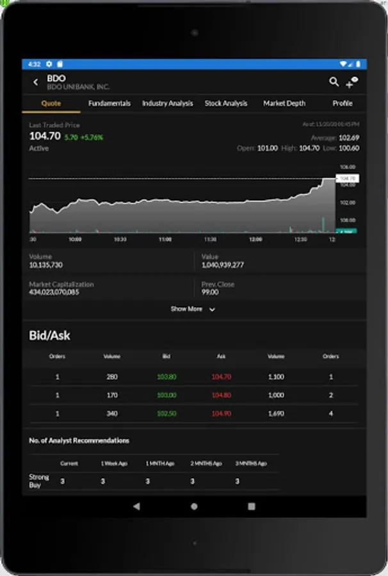Image resolution: width=388 pixels, height=576 pixels.
Task: Click the 104.70 chart price marker
Action: point(347,179)
